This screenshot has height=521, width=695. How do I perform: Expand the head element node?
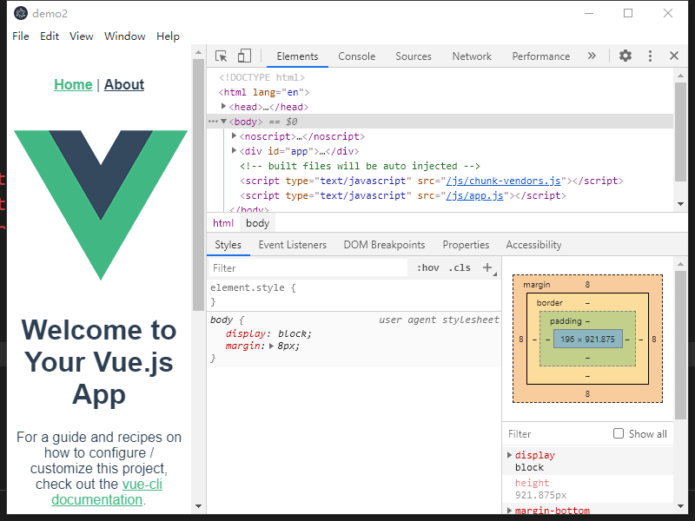pos(224,106)
